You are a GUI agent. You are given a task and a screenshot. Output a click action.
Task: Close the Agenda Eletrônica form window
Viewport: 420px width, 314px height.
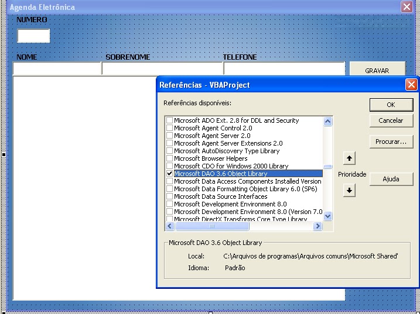tap(407, 7)
